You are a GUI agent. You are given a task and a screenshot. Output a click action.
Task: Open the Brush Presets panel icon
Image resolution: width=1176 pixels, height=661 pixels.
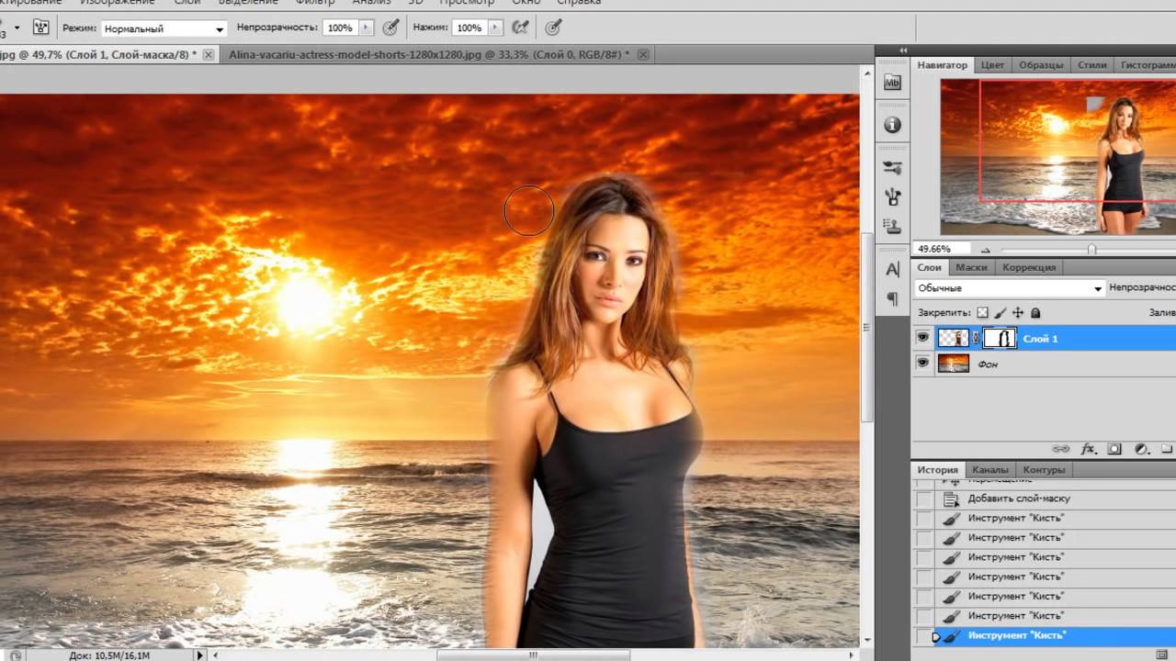click(x=892, y=168)
